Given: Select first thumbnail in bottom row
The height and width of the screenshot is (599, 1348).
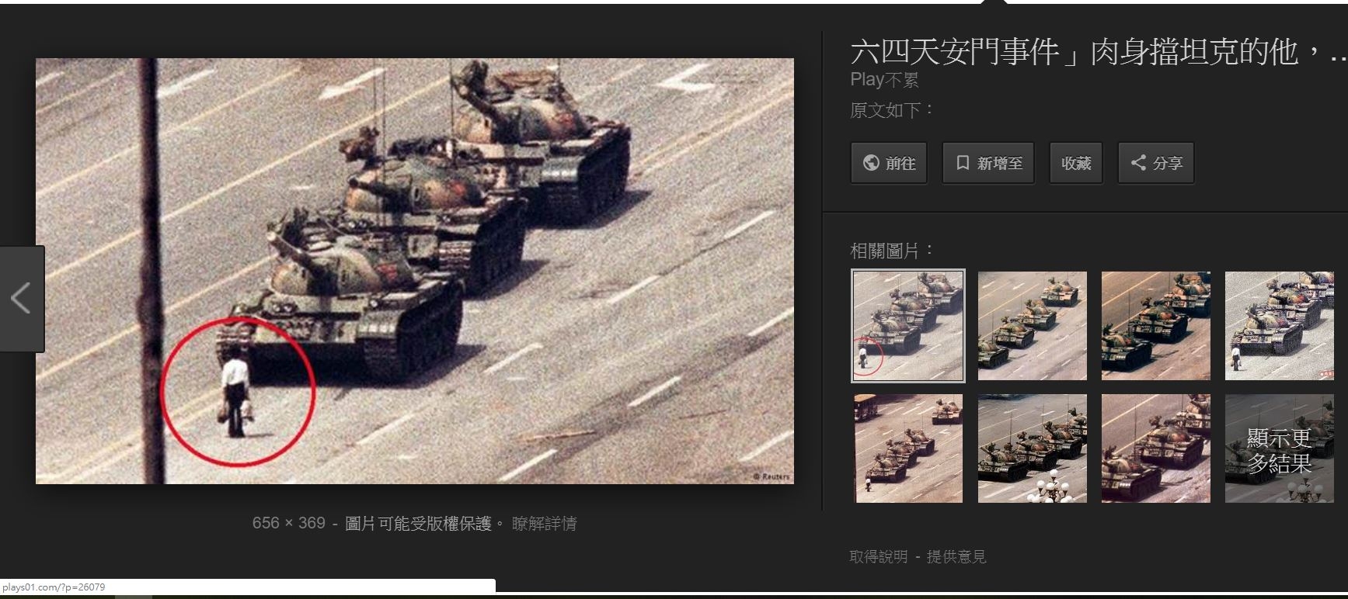Looking at the screenshot, I should 908,448.
